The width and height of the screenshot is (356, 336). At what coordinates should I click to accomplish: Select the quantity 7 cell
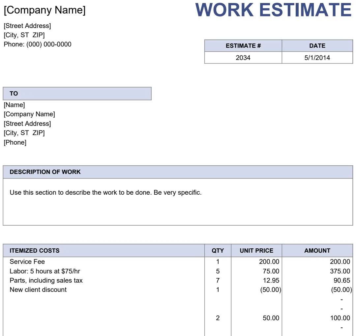click(218, 280)
